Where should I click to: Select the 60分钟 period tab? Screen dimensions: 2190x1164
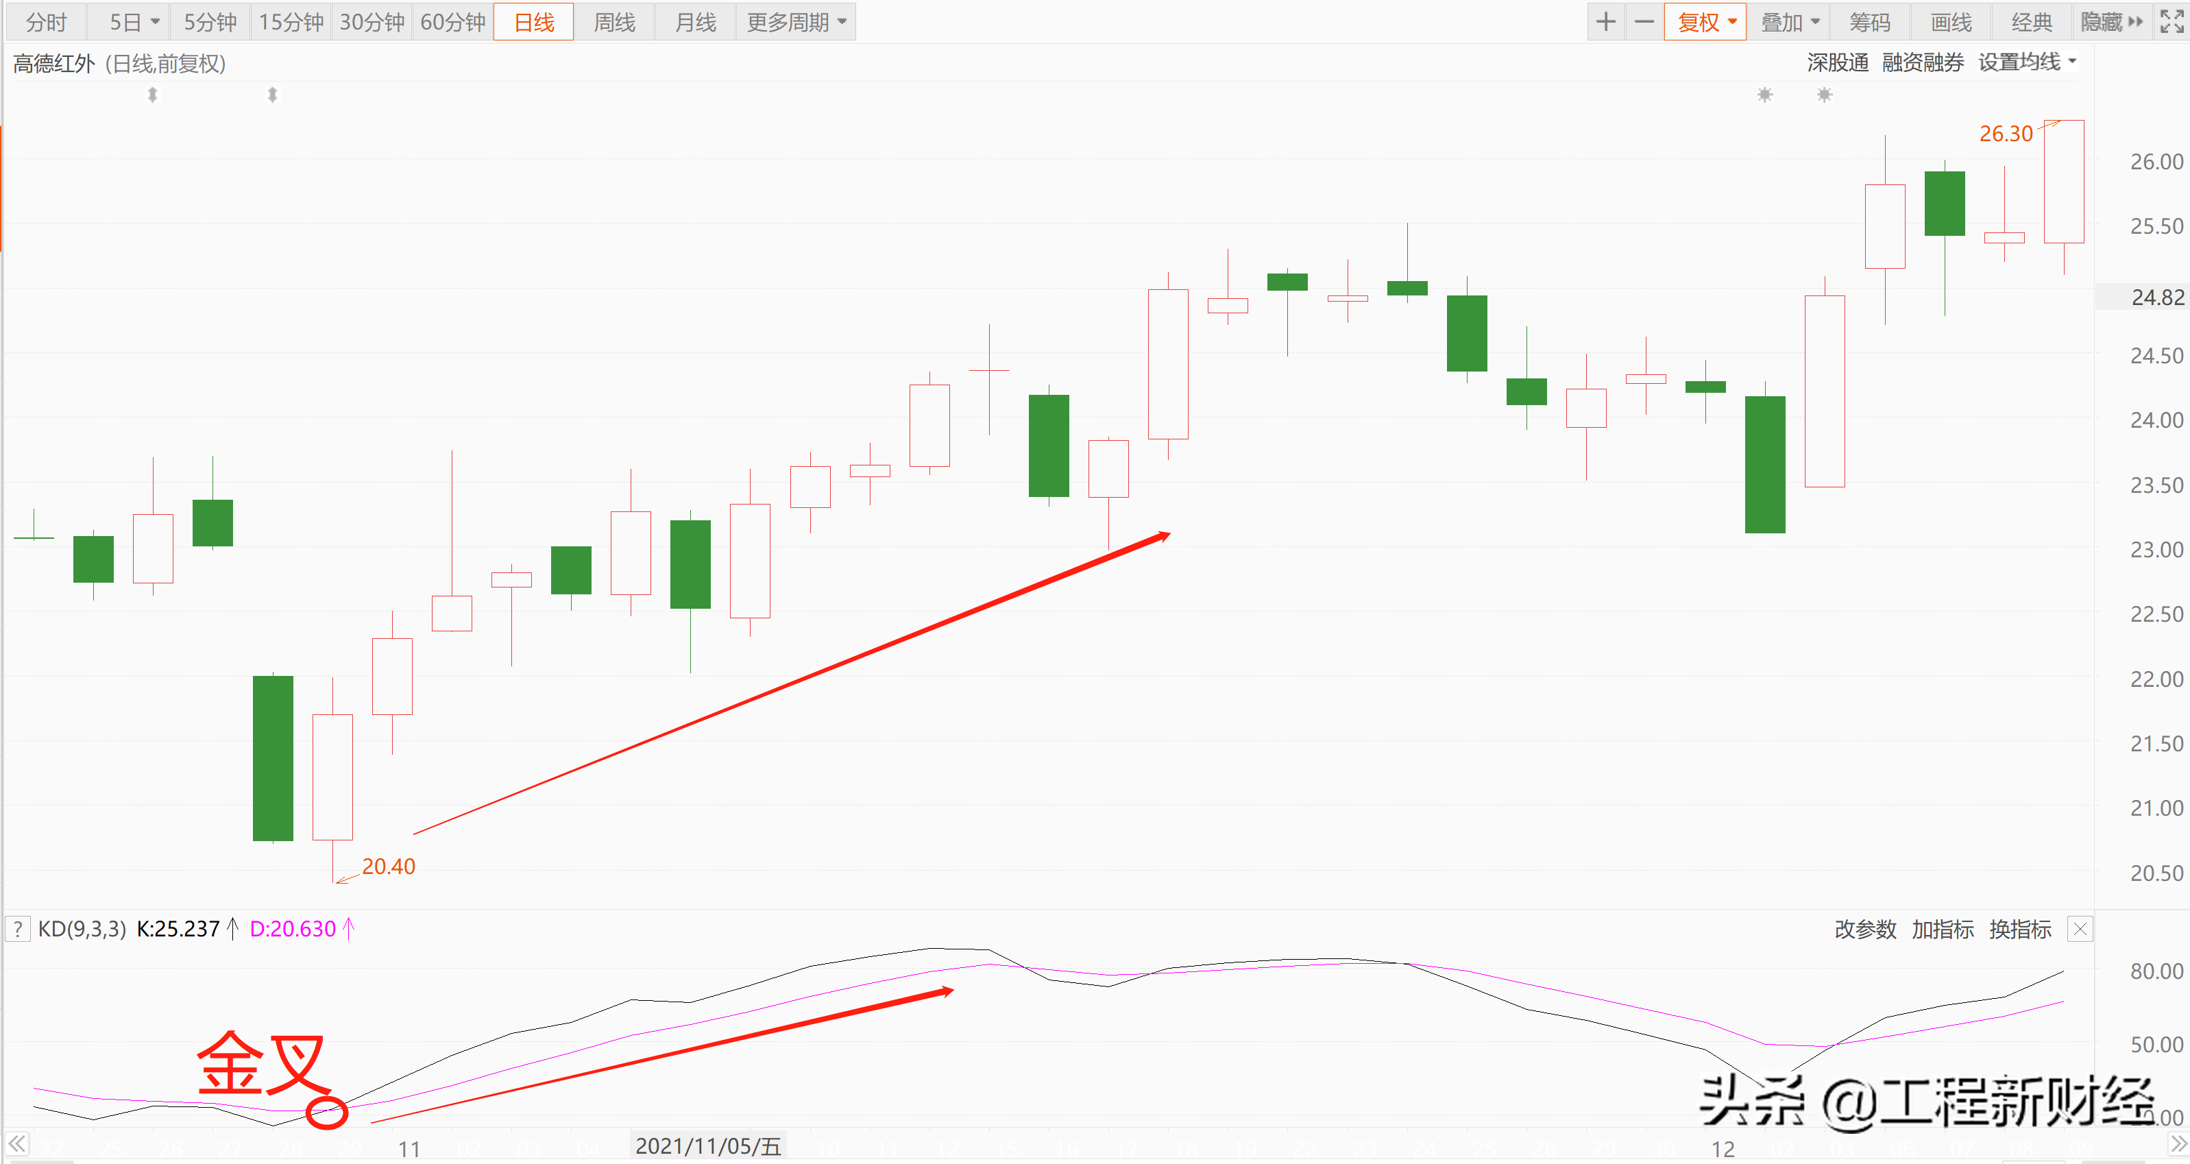tap(452, 22)
